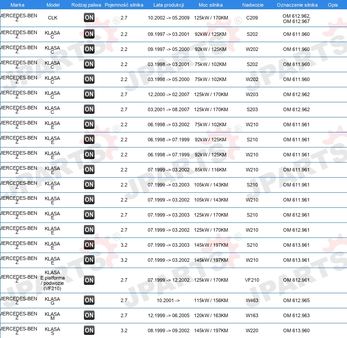Click ON icon in S210 OM 613.961 row
Viewport: 347px width, 338px height.
[89, 245]
